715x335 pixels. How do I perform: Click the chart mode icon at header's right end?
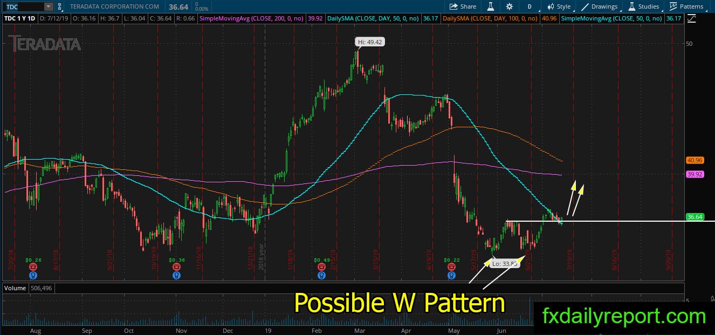pos(693,18)
